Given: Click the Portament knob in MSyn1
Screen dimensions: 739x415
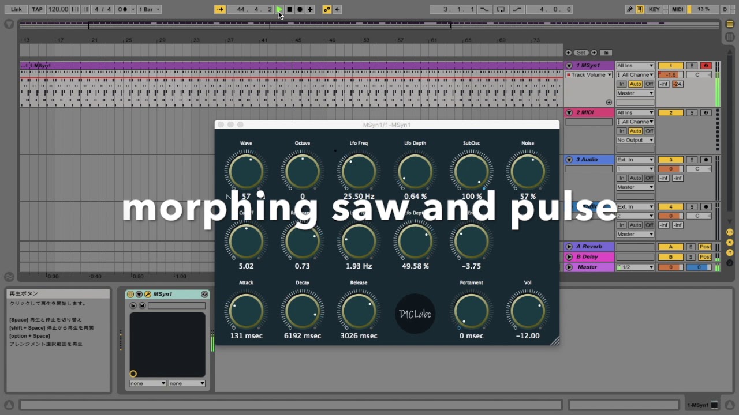Looking at the screenshot, I should tap(472, 311).
